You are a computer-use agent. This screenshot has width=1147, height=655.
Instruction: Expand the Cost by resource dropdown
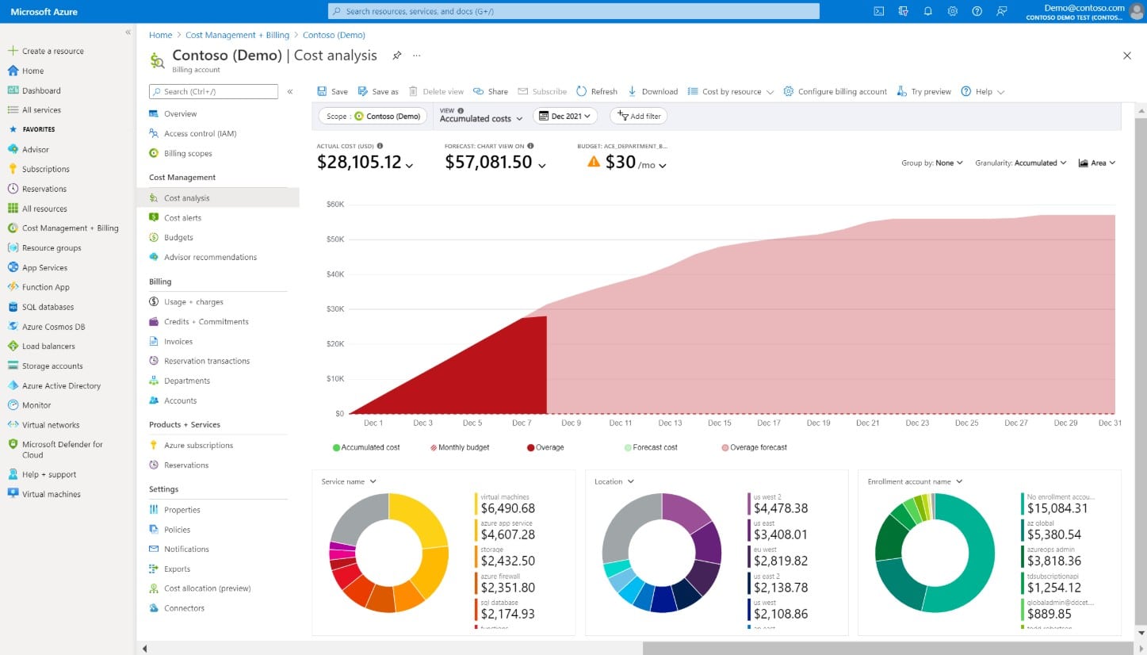[x=730, y=91]
